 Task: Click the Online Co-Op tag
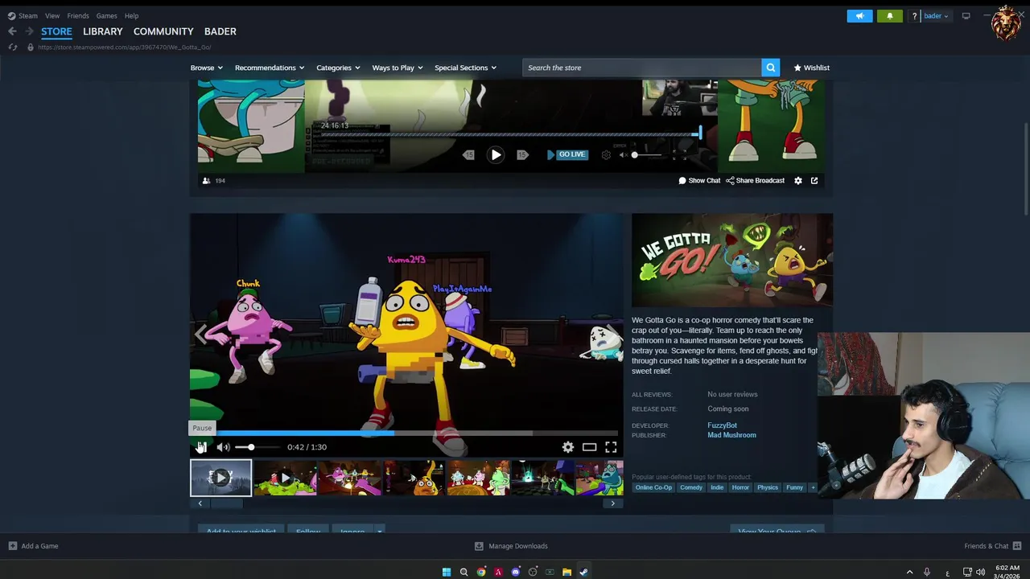pos(653,487)
